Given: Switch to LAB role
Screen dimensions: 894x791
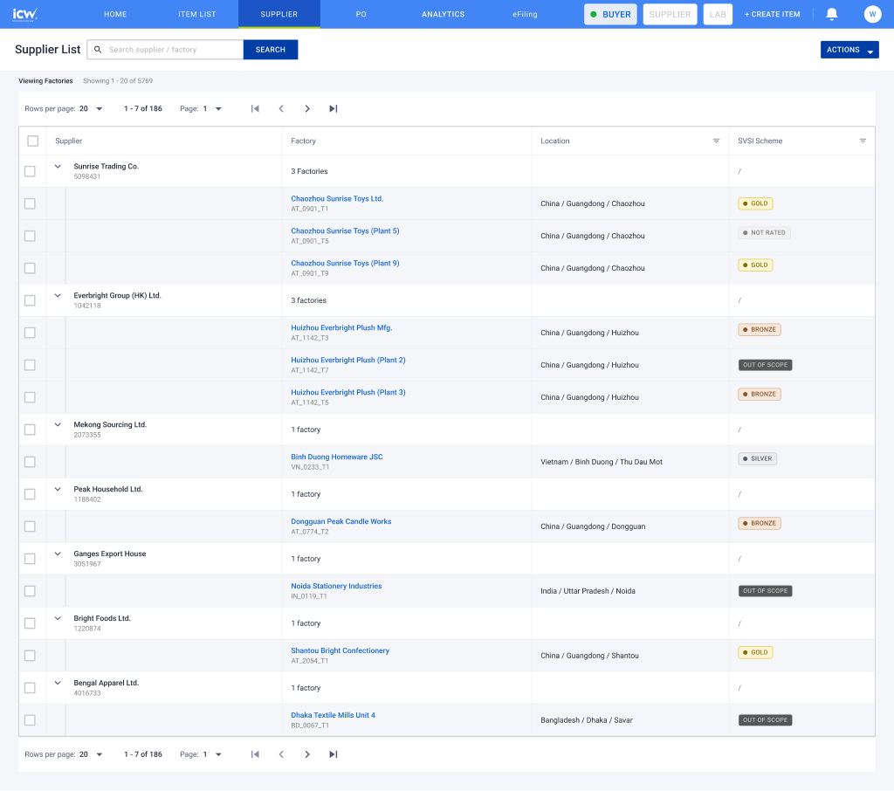Looking at the screenshot, I should [718, 14].
